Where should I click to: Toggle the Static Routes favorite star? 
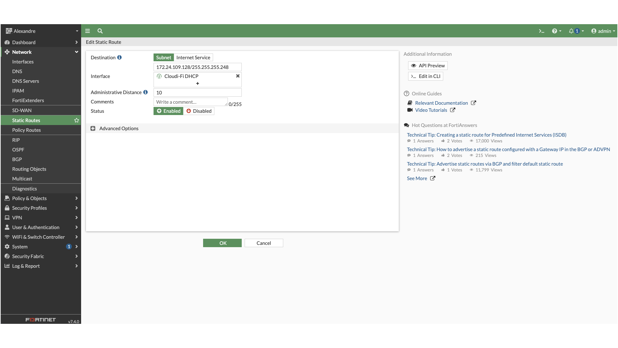77,121
